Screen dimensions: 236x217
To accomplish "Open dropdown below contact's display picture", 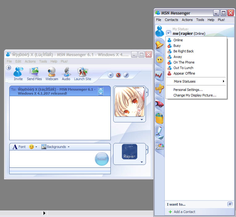I will point(142,120).
